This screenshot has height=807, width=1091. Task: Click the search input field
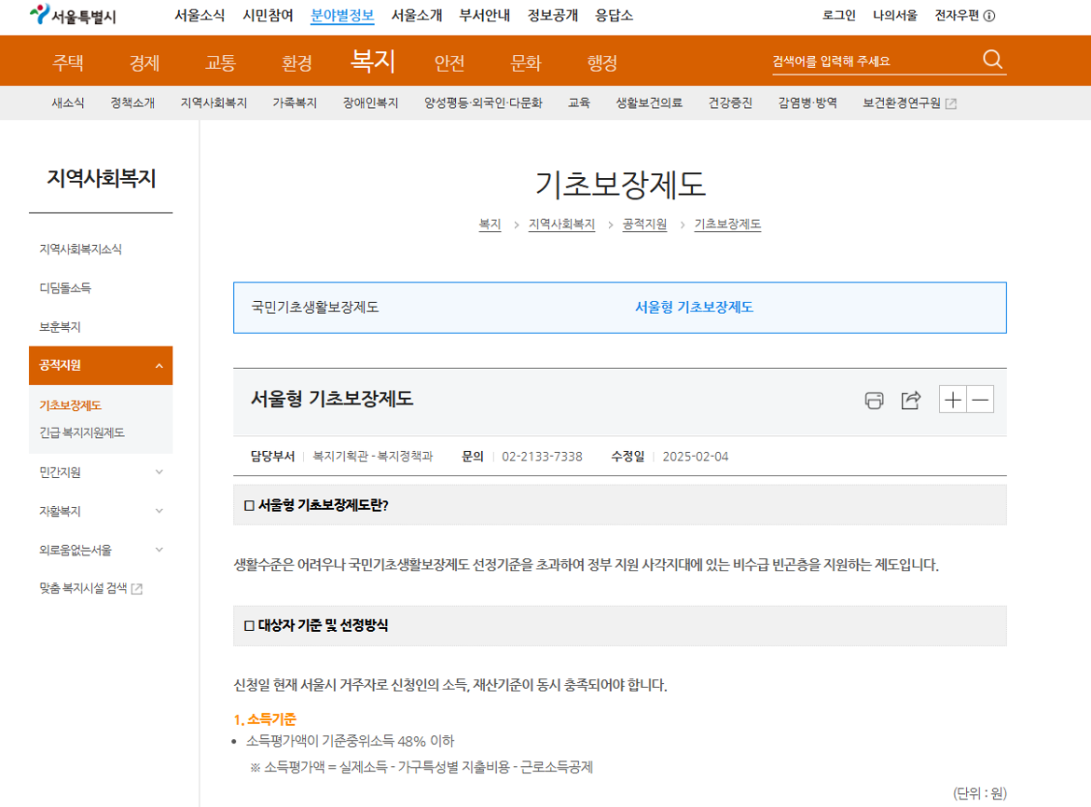pos(872,62)
